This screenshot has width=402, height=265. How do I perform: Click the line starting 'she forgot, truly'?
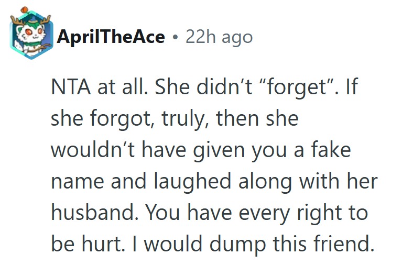tap(174, 119)
